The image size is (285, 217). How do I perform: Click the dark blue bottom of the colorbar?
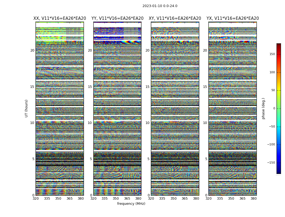click(x=278, y=172)
